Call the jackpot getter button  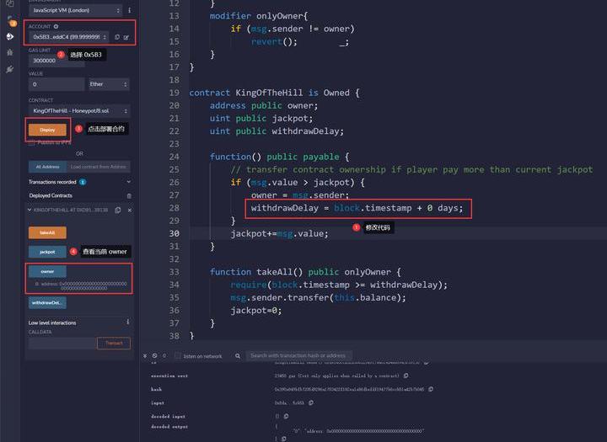pyautogui.click(x=47, y=252)
